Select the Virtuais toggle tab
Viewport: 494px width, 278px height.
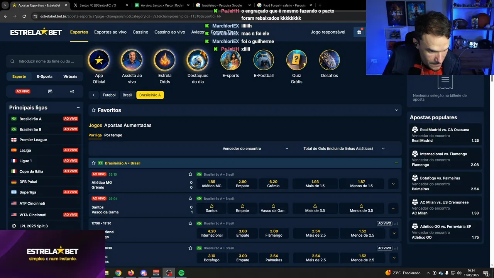coord(70,76)
